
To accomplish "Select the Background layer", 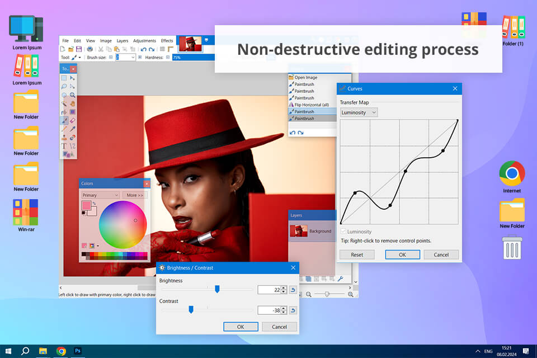I will pyautogui.click(x=312, y=231).
